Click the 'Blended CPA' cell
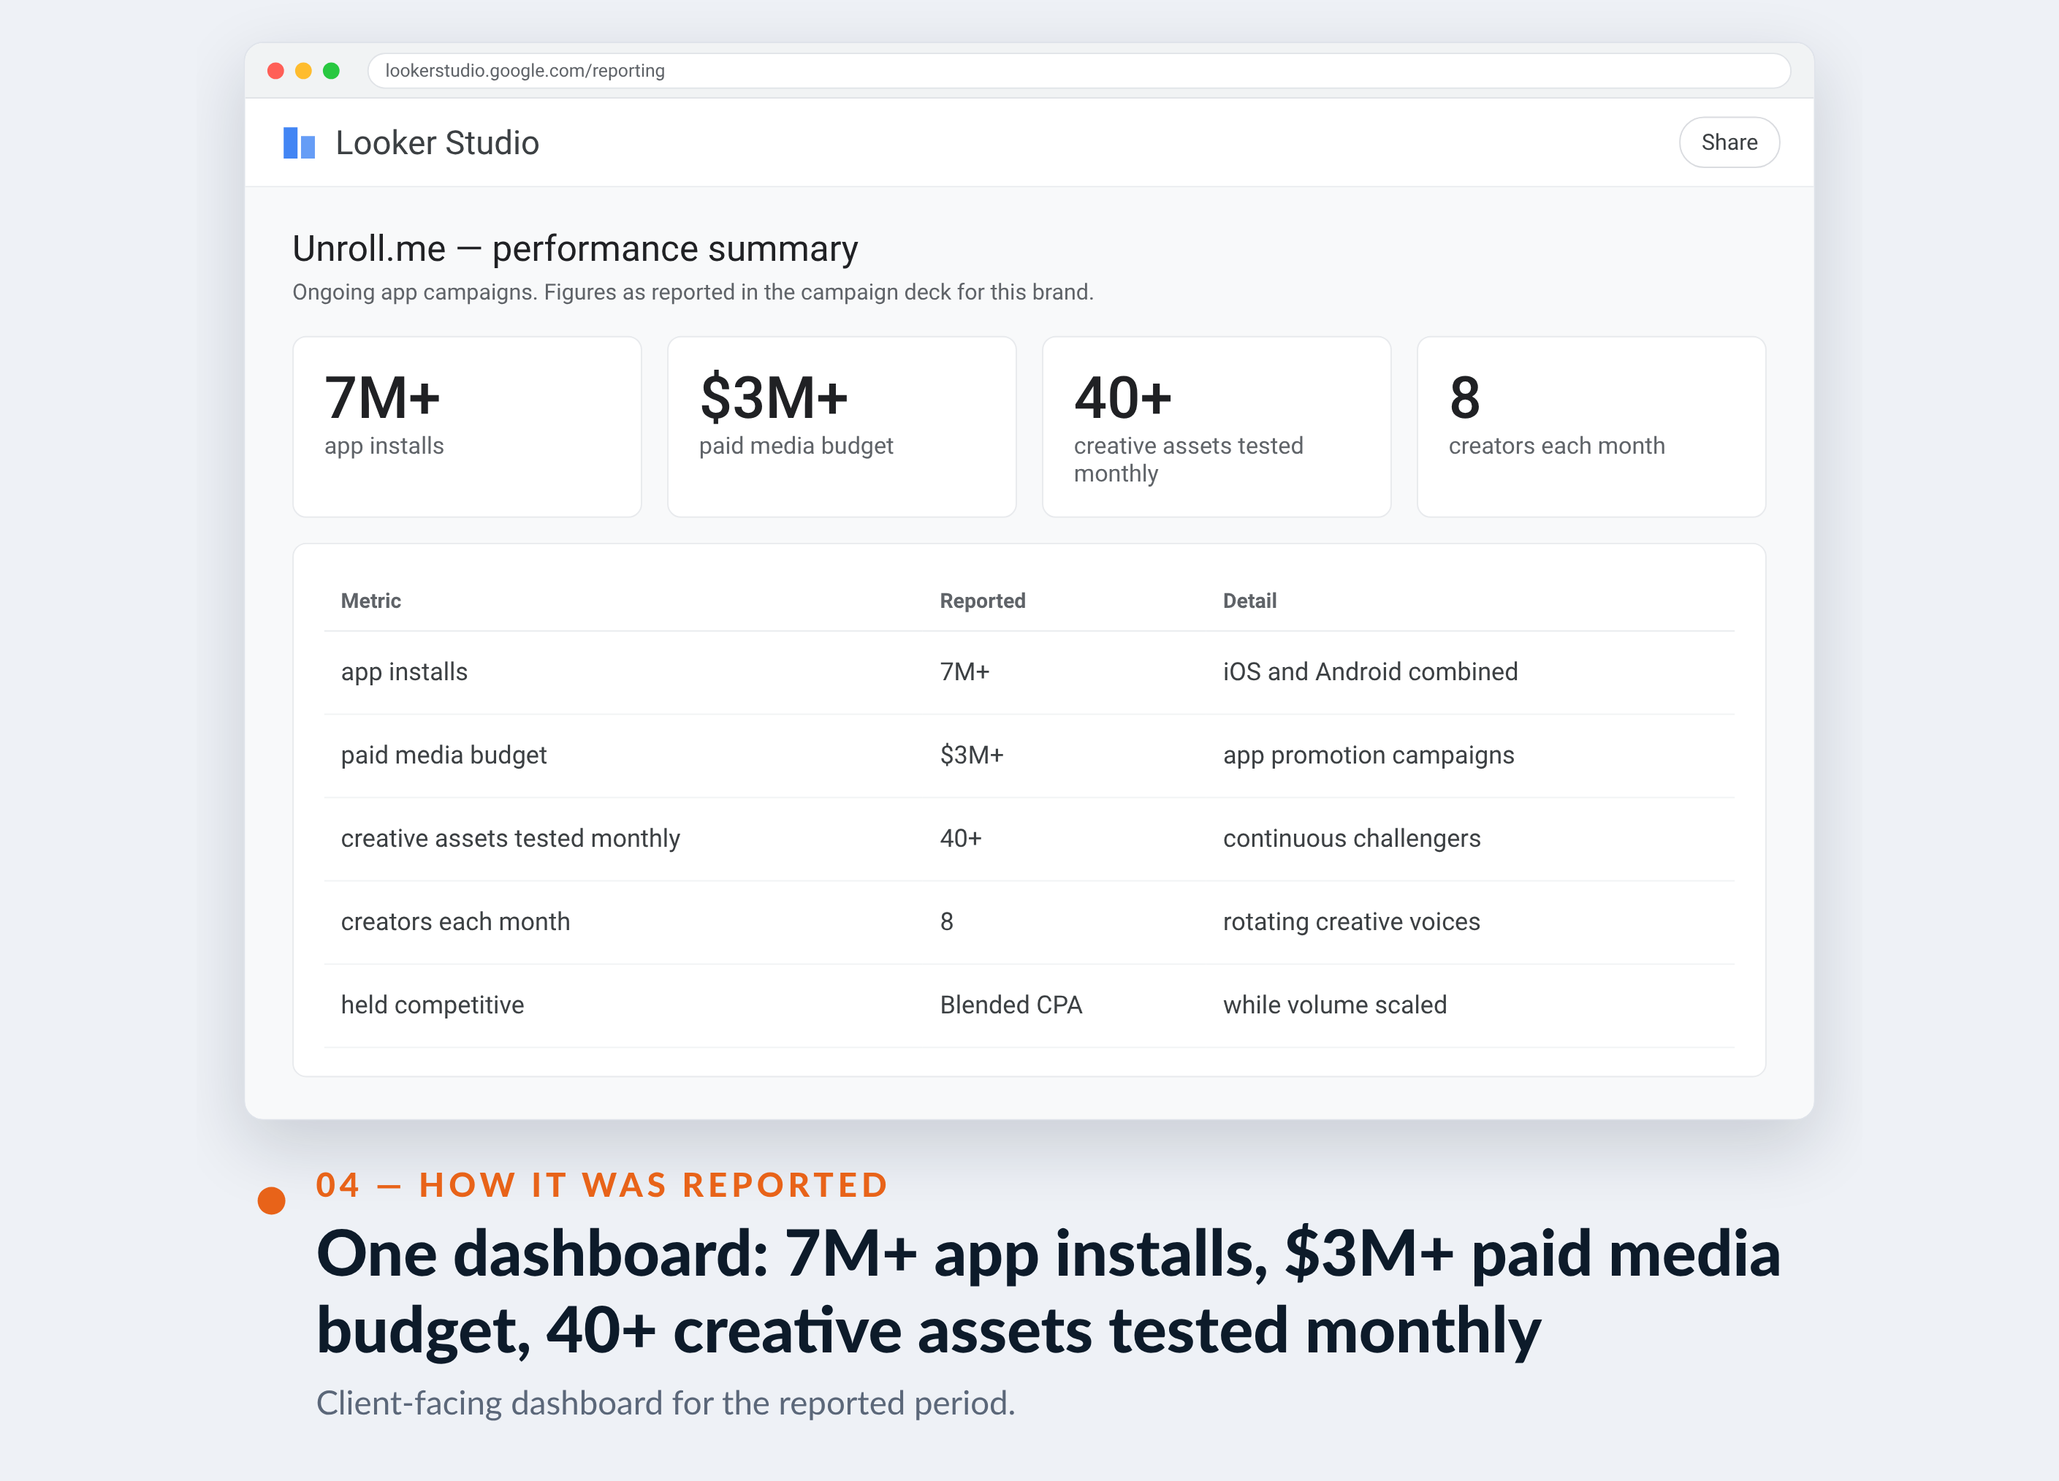 (1011, 1005)
